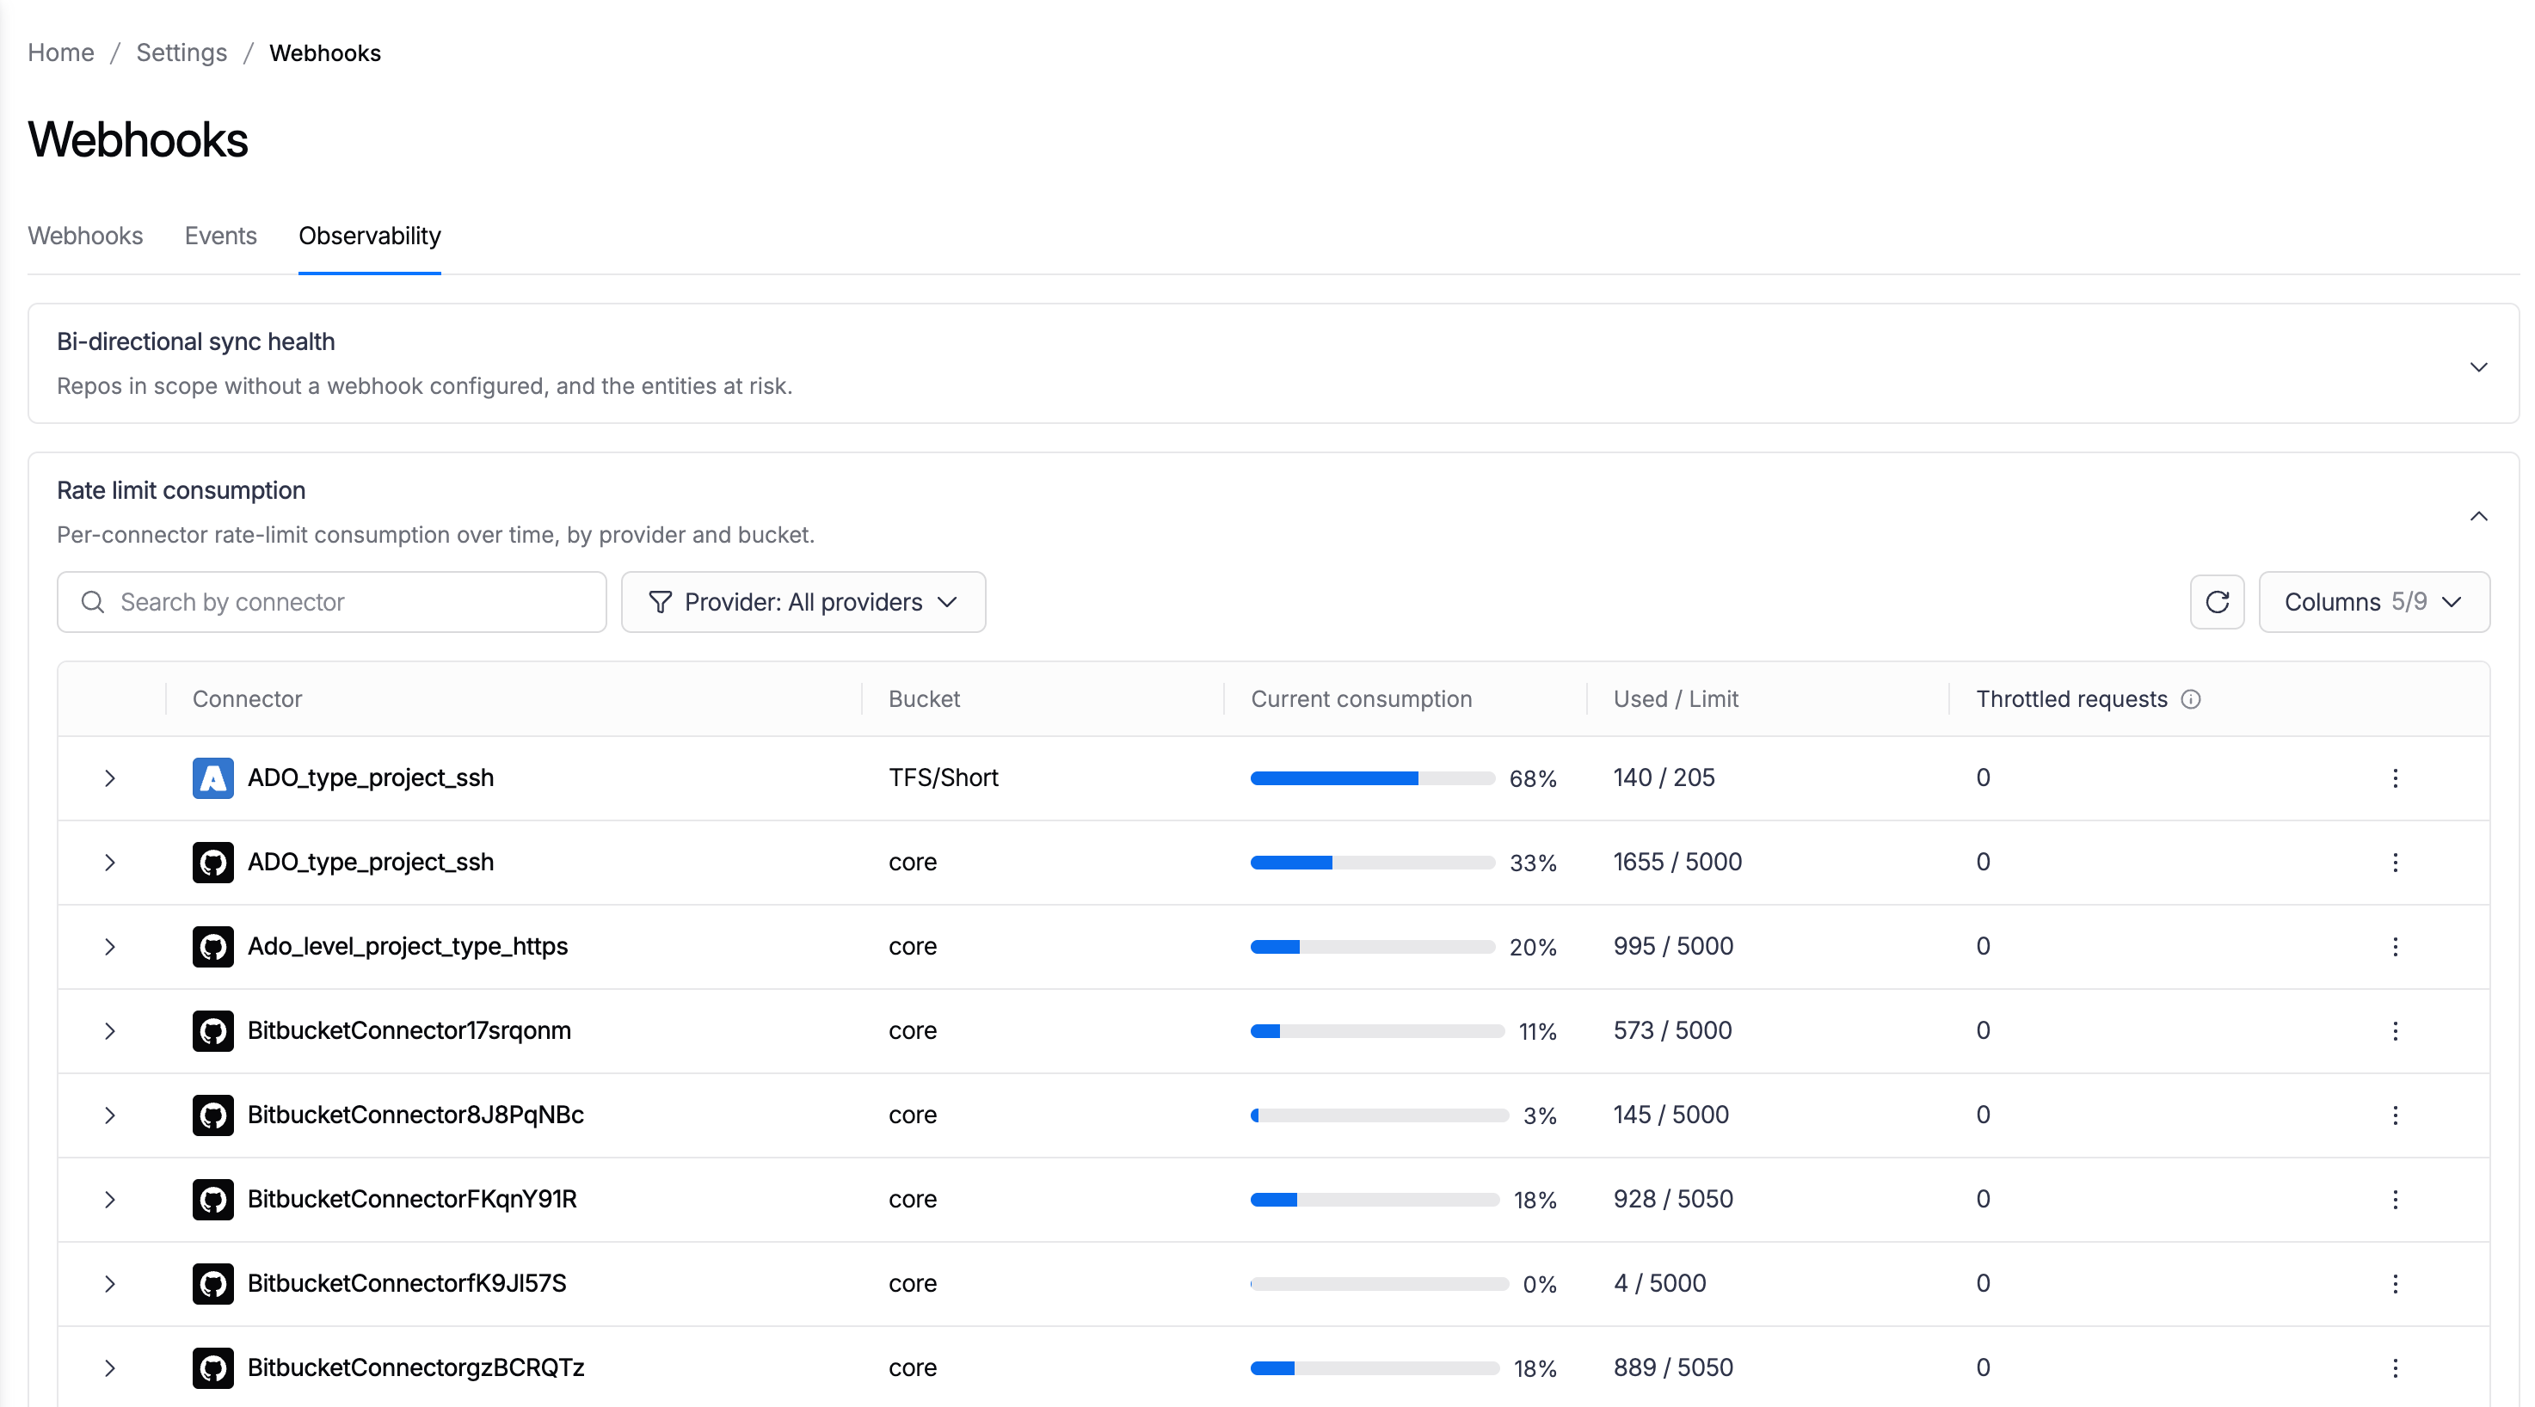Click the BitbucketConnectorfK9JI57S connector name
Screen dimensions: 2535x1407
(x=408, y=1283)
